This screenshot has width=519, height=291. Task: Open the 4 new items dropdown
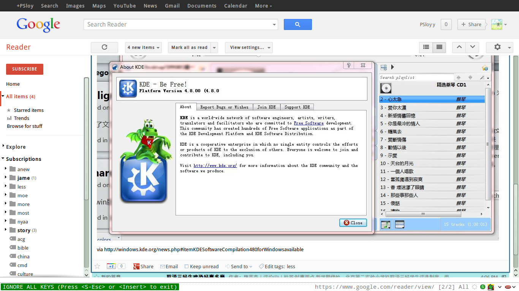143,47
